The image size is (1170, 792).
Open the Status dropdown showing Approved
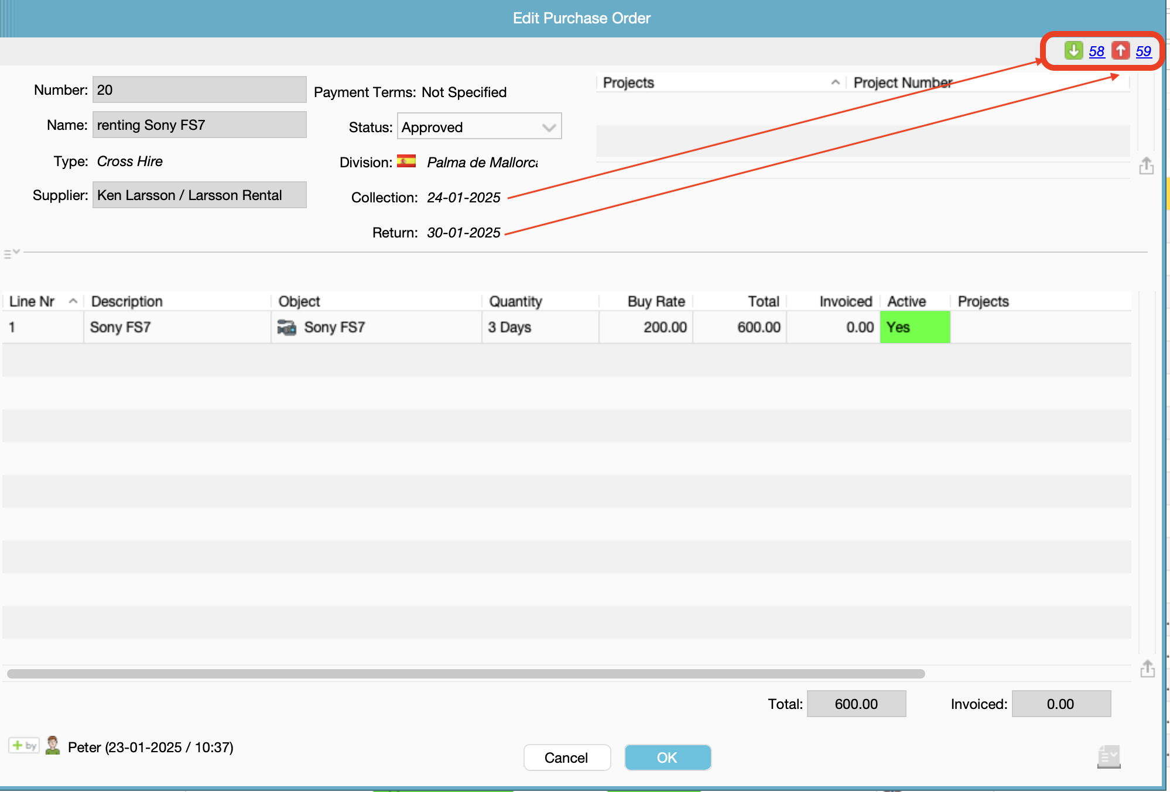[479, 127]
